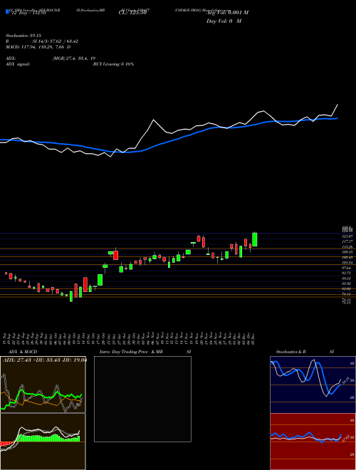Click the 'Stochastics & R' panel title
This screenshot has width=356, height=470.
[290, 352]
